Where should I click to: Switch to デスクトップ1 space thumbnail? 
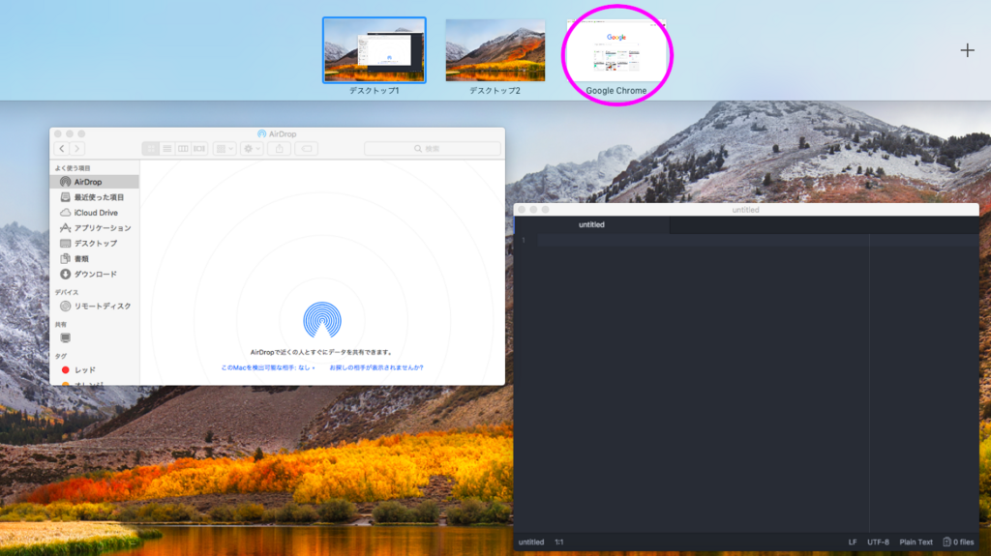(375, 50)
